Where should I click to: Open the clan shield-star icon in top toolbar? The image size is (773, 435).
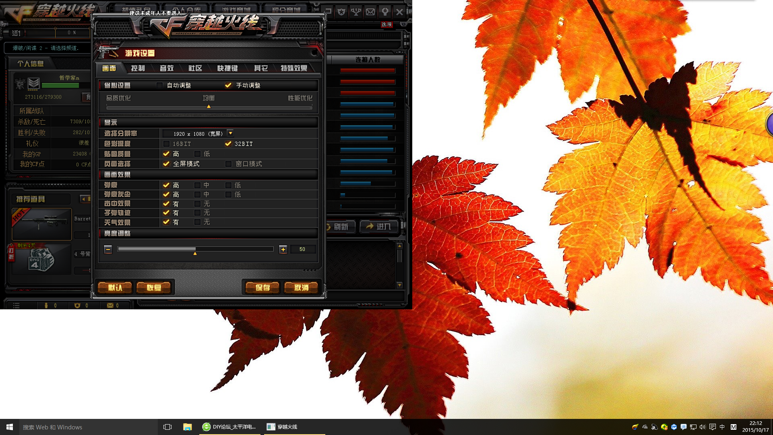(x=341, y=12)
